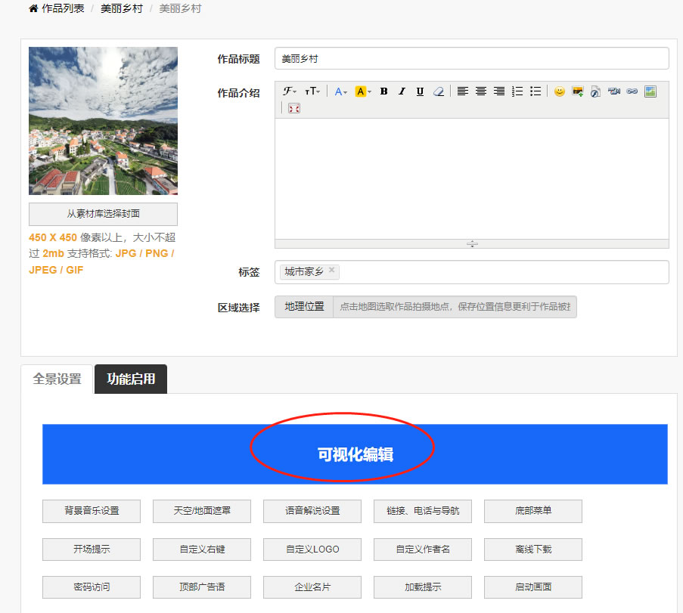This screenshot has width=683, height=613.
Task: Apply italic formatting to the description text
Action: [x=402, y=91]
